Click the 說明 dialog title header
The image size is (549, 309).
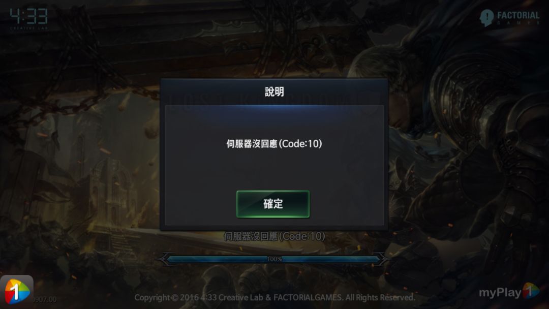274,91
